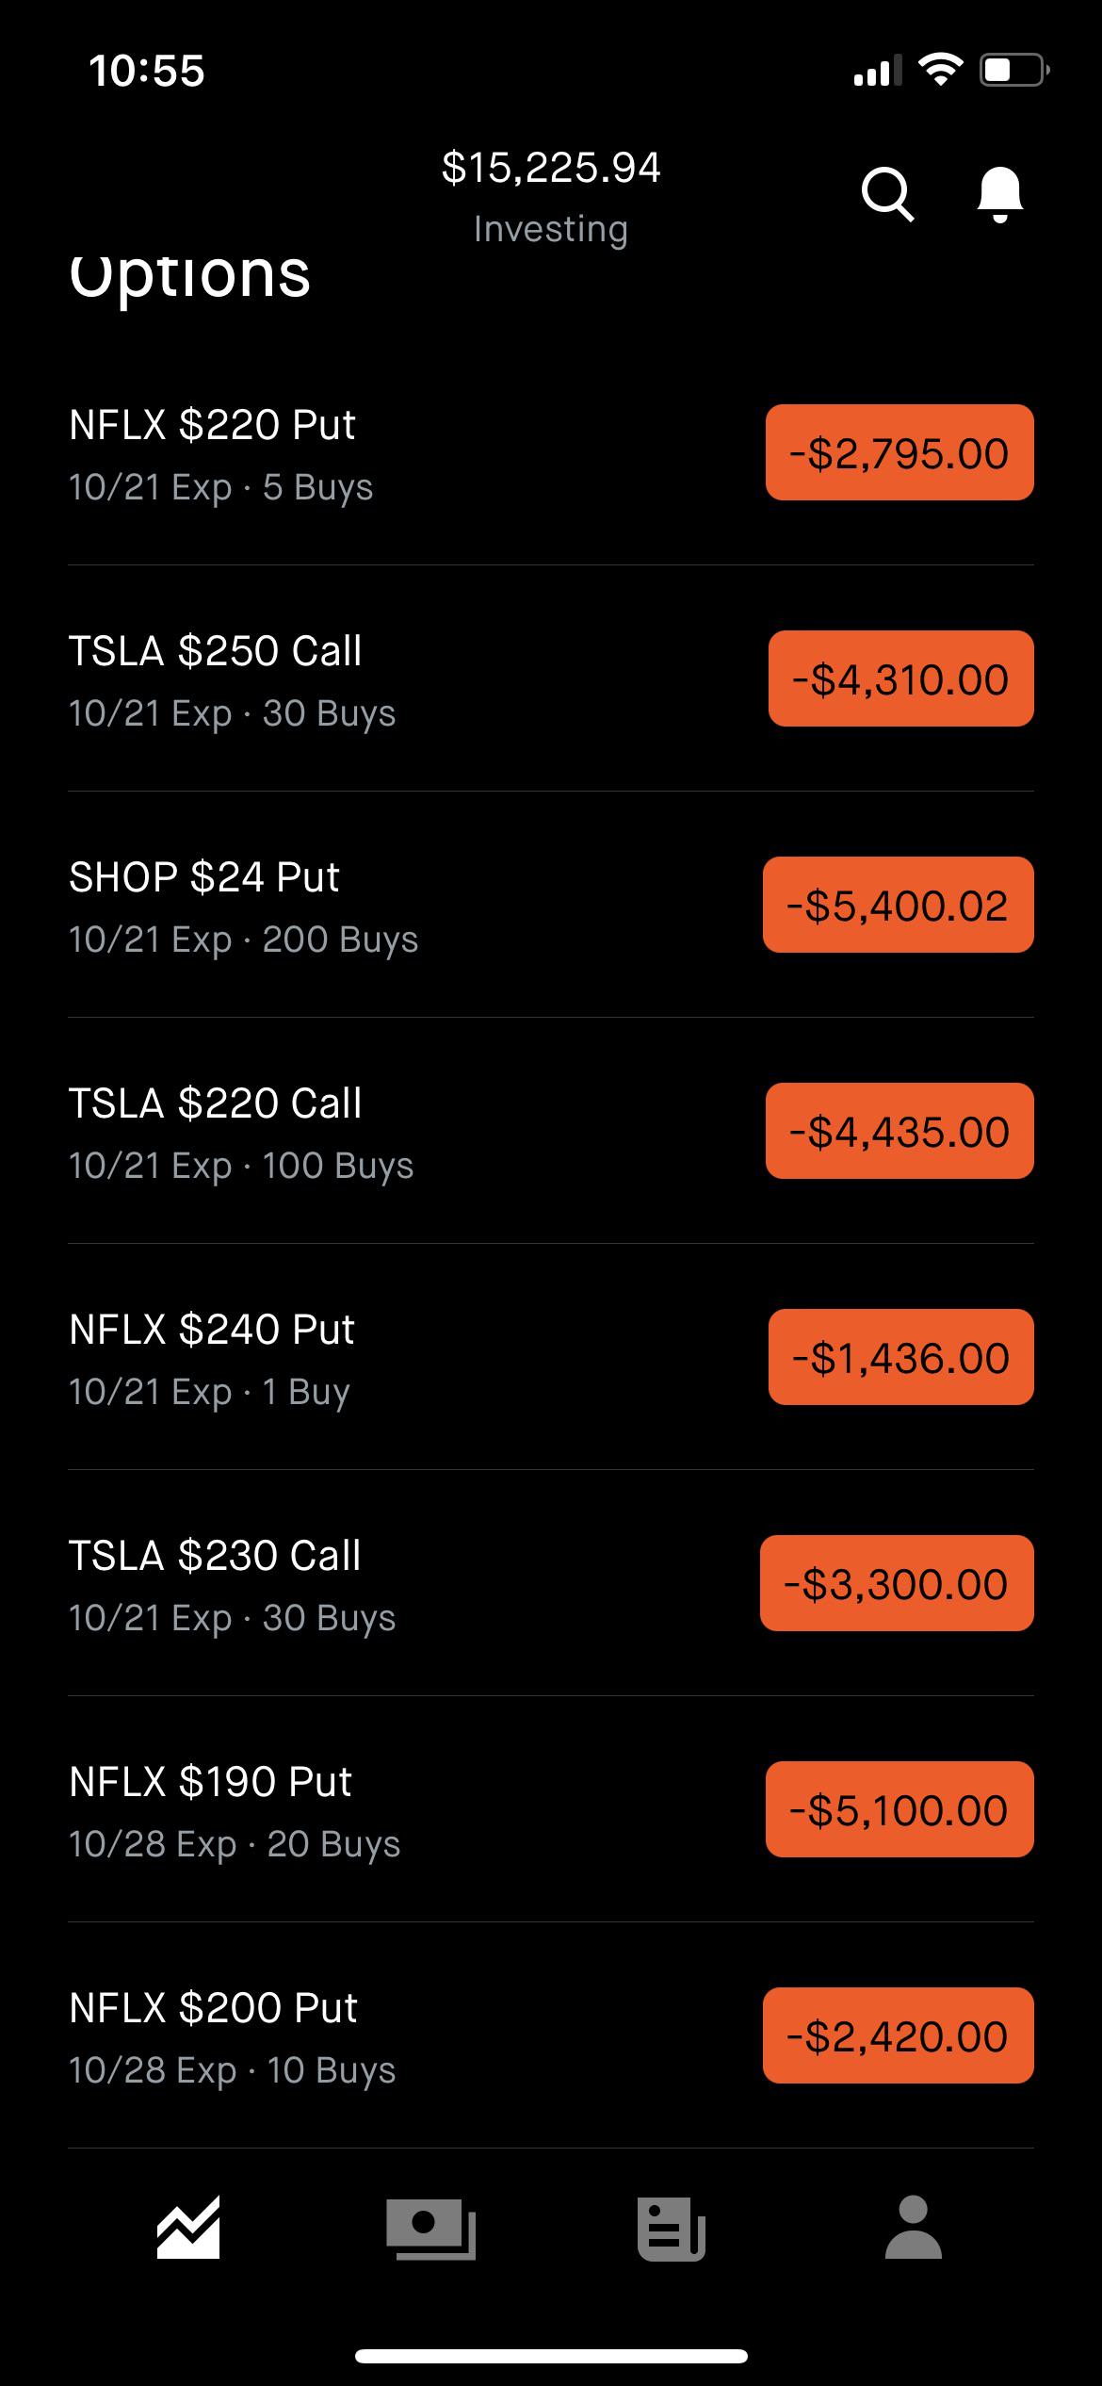
Task: Go to the account profile icon
Action: click(x=913, y=2228)
